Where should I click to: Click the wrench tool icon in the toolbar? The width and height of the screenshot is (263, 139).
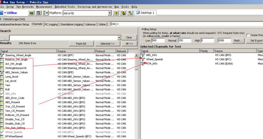(130, 13)
